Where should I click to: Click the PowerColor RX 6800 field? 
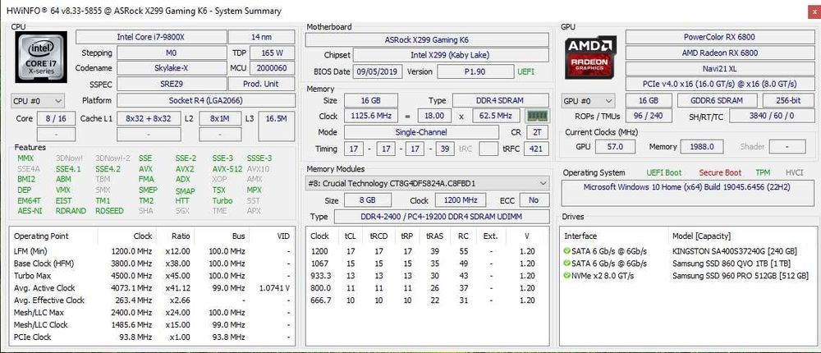tap(719, 37)
